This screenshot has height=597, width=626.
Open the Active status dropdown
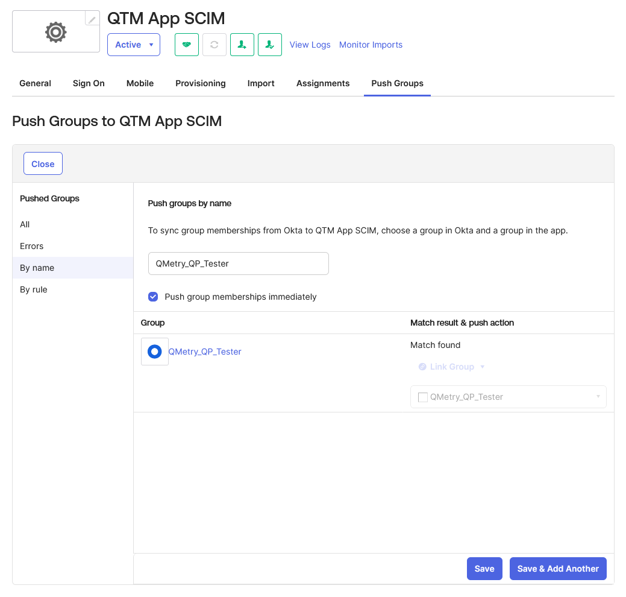[x=133, y=45]
